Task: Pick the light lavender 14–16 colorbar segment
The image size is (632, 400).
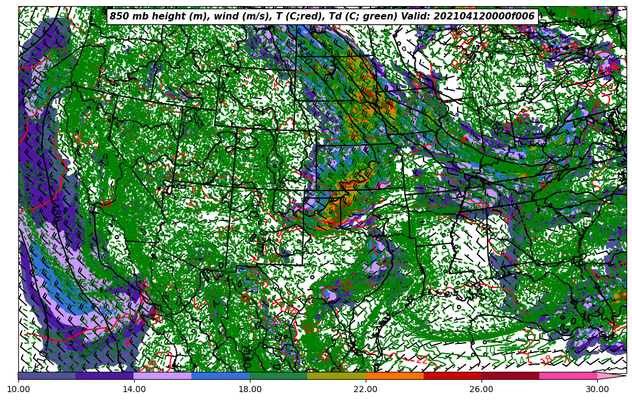Action: [x=163, y=376]
